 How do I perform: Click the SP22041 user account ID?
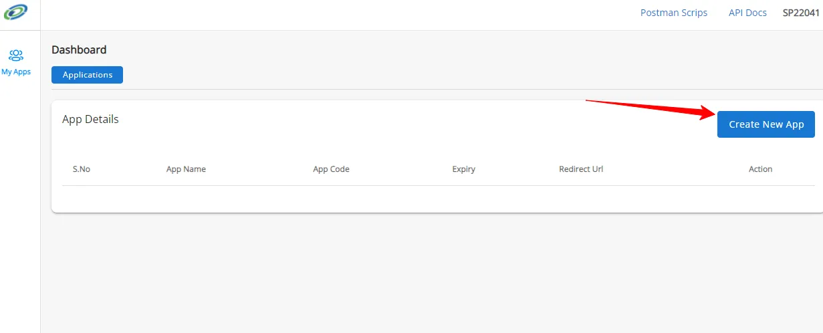(x=801, y=13)
